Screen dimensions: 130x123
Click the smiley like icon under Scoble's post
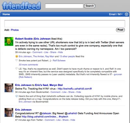pyautogui.click(x=17, y=56)
